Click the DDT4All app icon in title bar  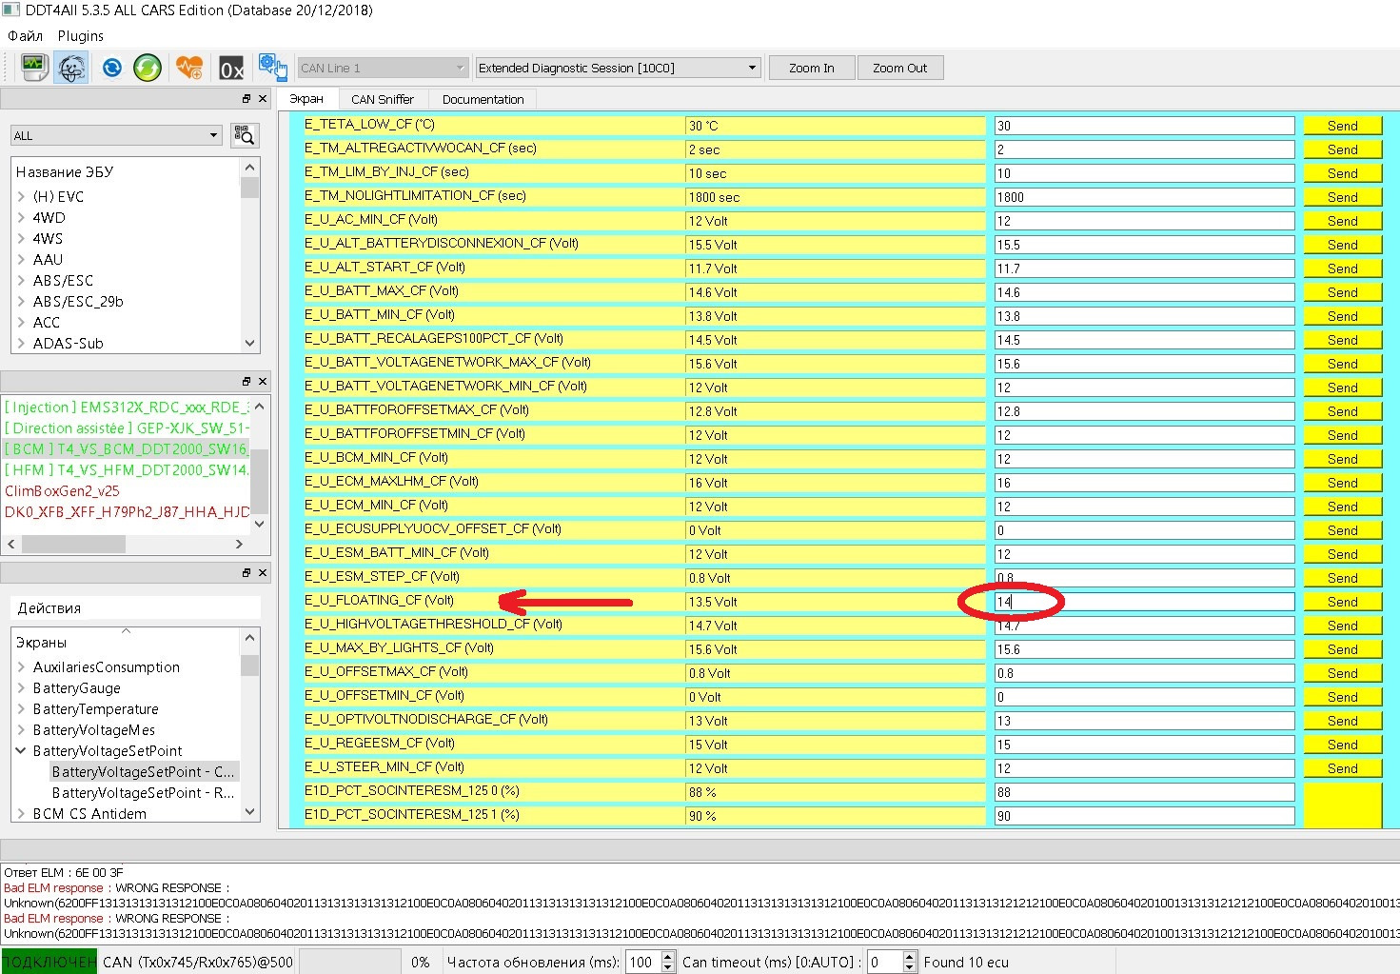11,10
